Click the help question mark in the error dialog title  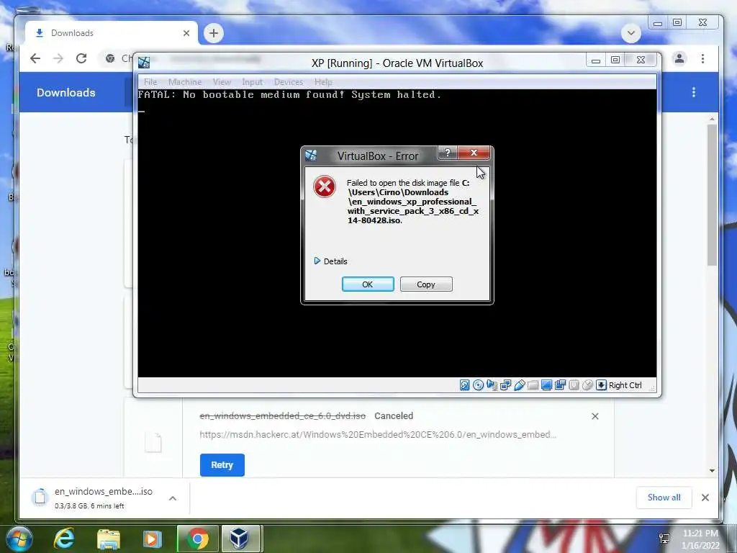tap(448, 153)
